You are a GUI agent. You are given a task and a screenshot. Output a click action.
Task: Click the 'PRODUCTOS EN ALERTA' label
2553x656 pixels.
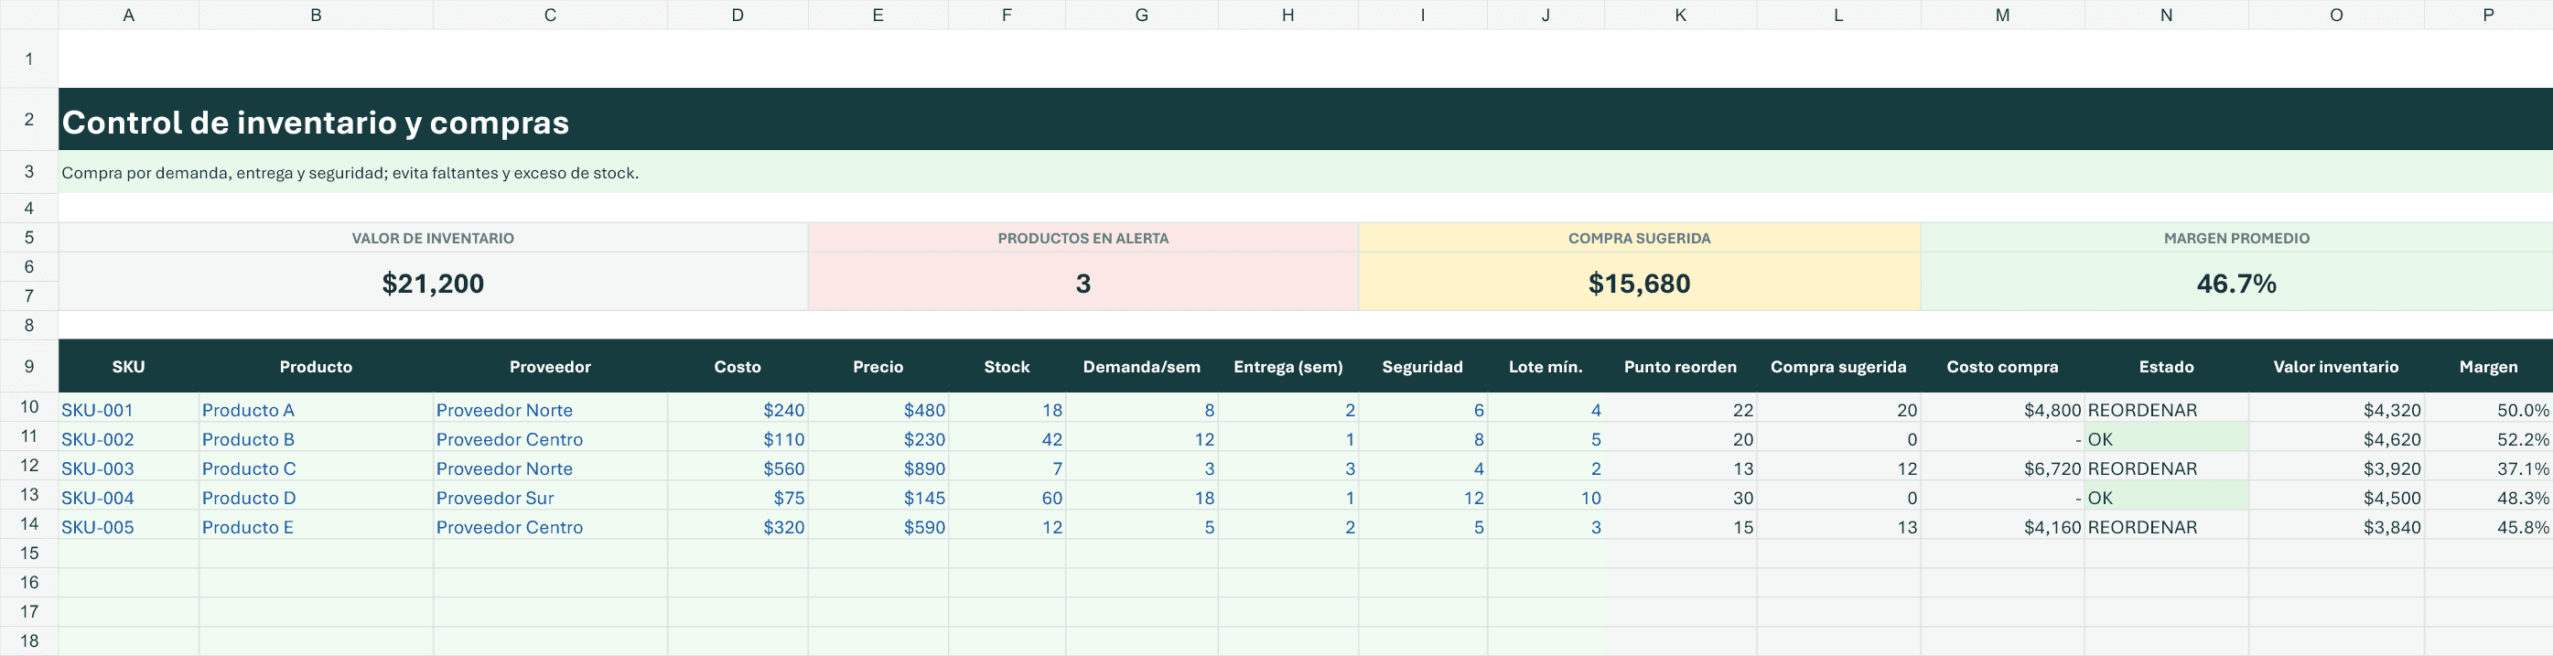tap(1083, 238)
